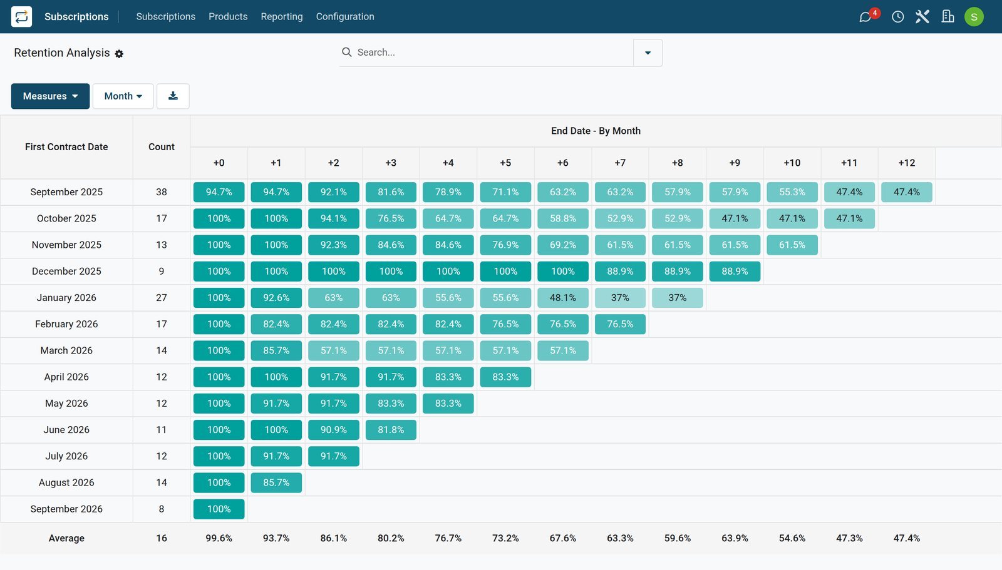The image size is (1002, 570).
Task: Expand the Measures dropdown
Action: (x=50, y=96)
